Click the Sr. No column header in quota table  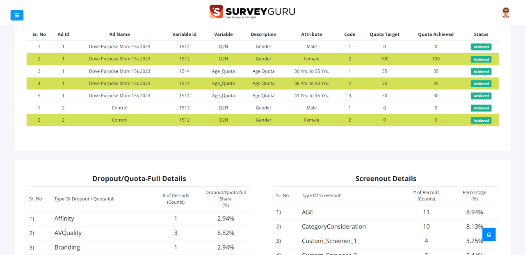(39, 34)
